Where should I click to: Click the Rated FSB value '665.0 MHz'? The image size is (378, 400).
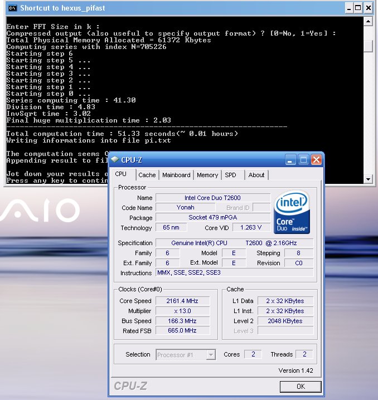pos(182,330)
